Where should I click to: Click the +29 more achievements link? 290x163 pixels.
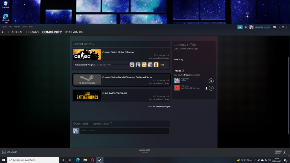click(x=162, y=65)
